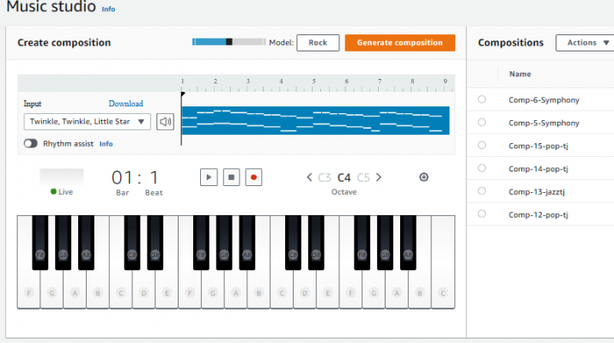The height and width of the screenshot is (343, 614).
Task: Play the input melody
Action: (209, 178)
